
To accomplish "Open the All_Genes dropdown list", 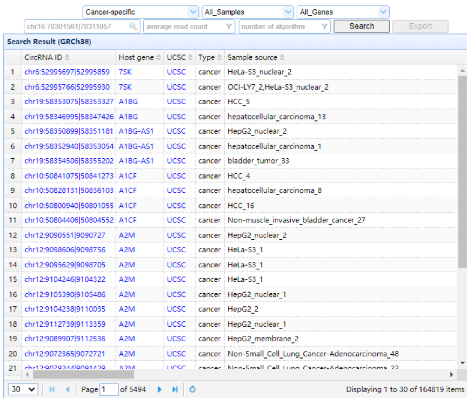I will click(x=383, y=12).
